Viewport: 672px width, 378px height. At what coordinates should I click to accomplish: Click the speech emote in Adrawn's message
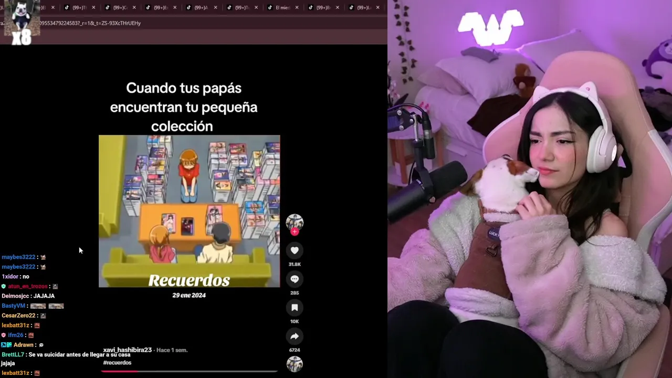41,345
